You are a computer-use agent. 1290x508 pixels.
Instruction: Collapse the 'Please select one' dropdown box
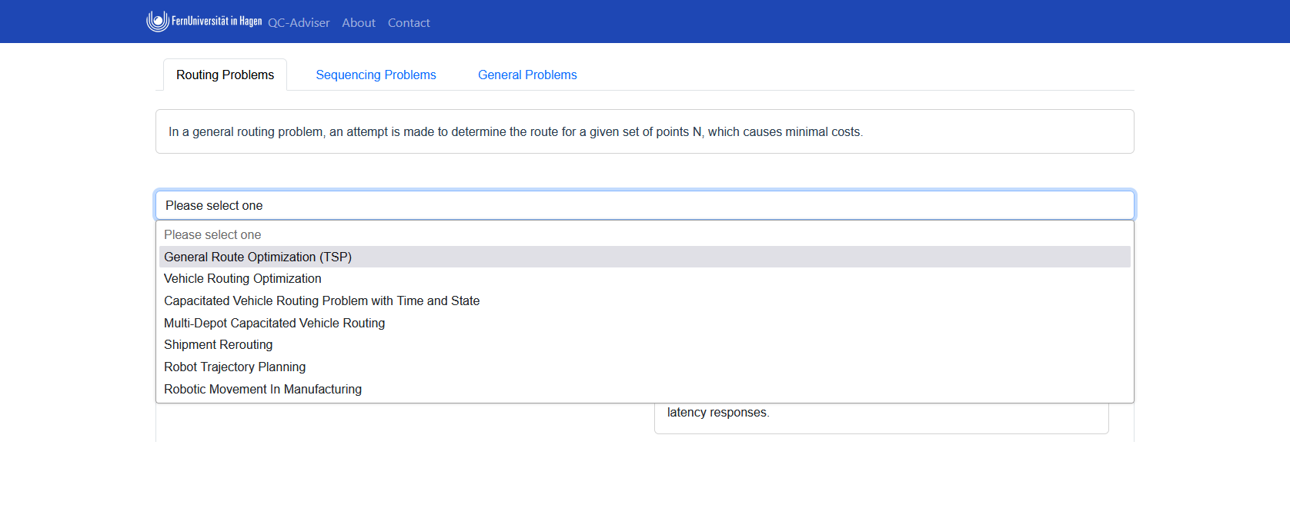coord(644,205)
